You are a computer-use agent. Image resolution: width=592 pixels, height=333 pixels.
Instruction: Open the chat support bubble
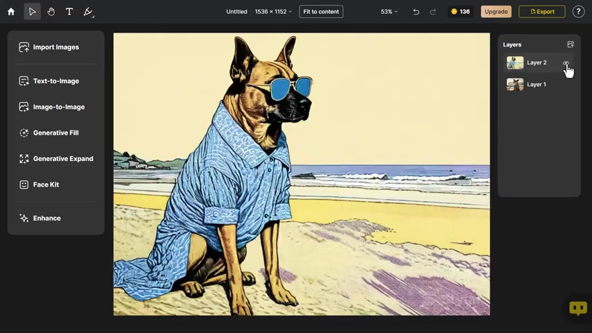click(x=577, y=308)
